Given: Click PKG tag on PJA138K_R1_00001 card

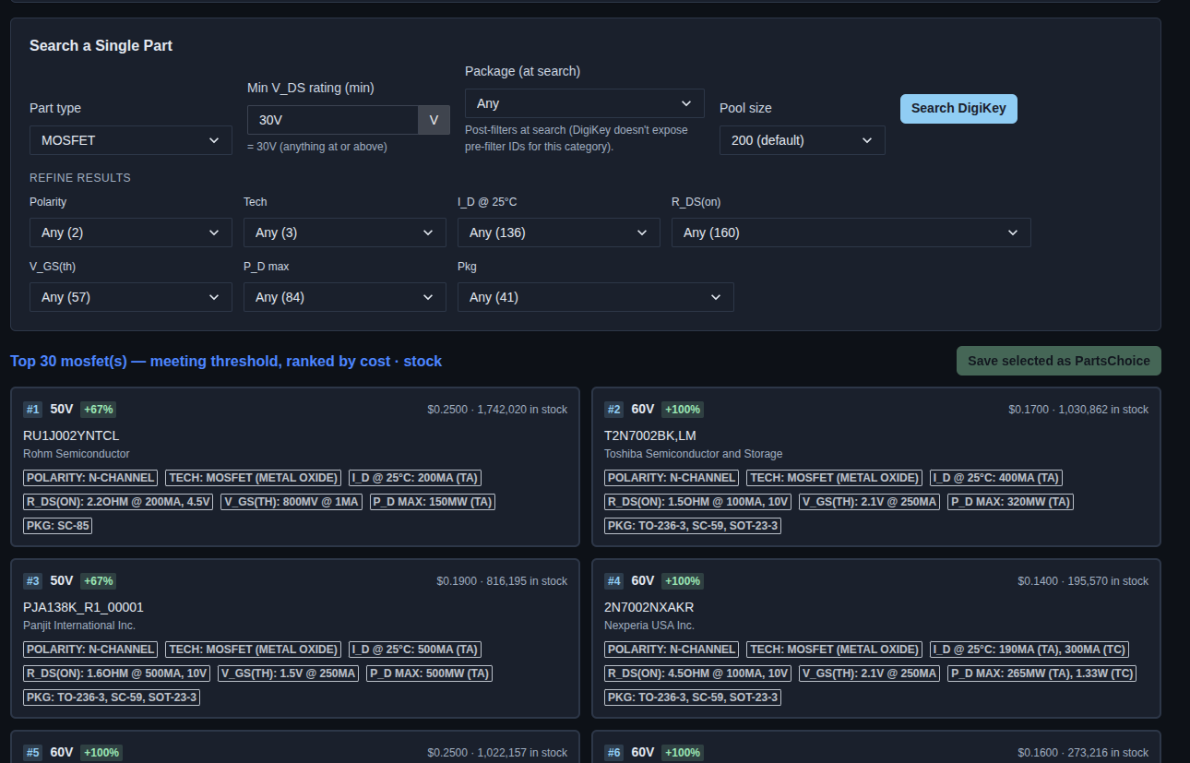Looking at the screenshot, I should [x=112, y=697].
